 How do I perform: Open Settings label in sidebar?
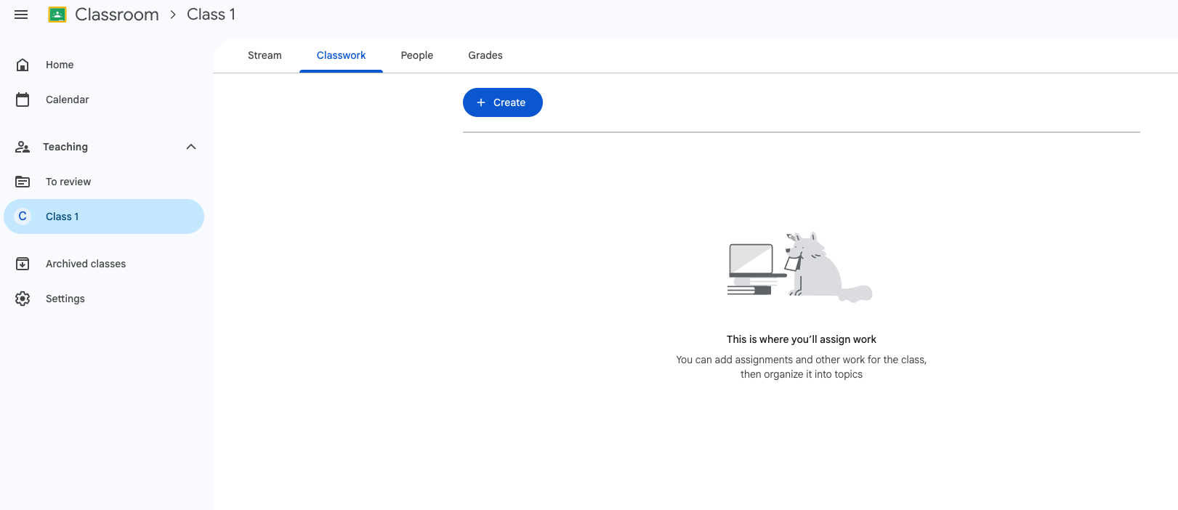(x=65, y=299)
